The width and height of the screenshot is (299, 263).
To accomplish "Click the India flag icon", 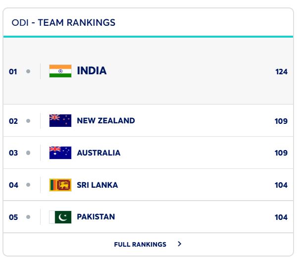I will [x=60, y=71].
